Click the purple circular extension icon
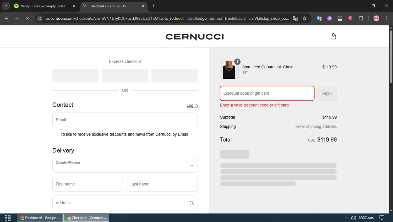The image size is (393, 222). (329, 18)
